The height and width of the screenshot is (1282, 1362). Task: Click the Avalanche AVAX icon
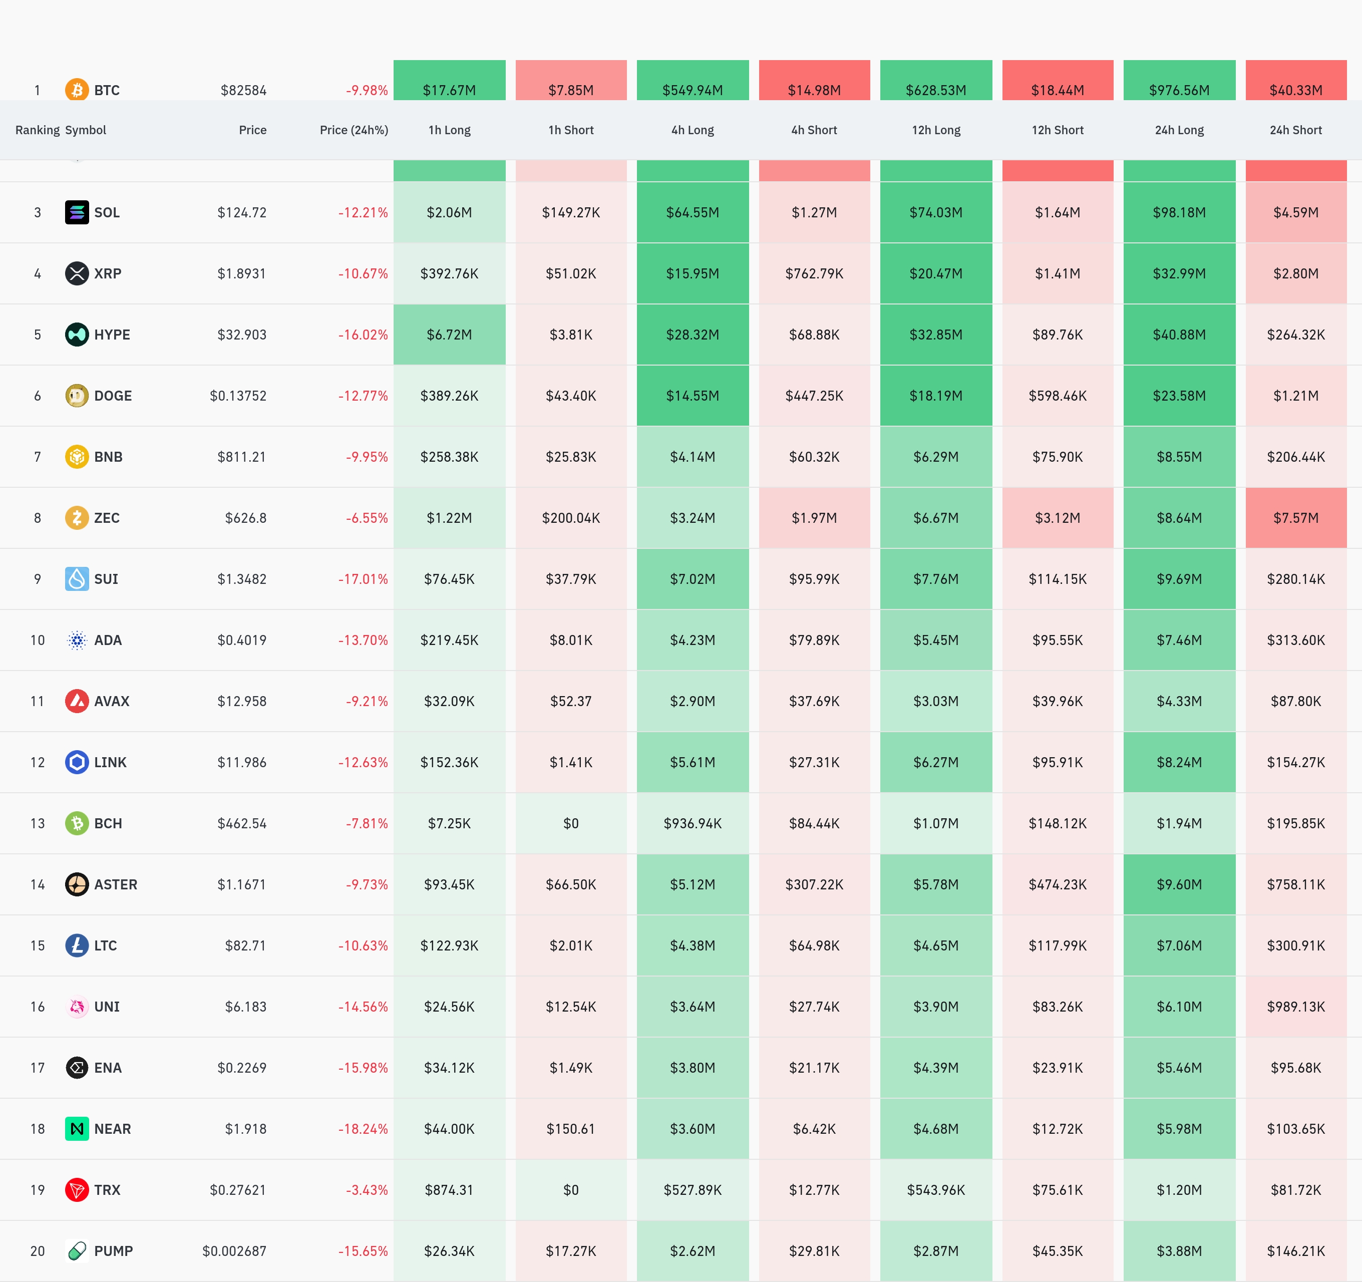(x=77, y=701)
